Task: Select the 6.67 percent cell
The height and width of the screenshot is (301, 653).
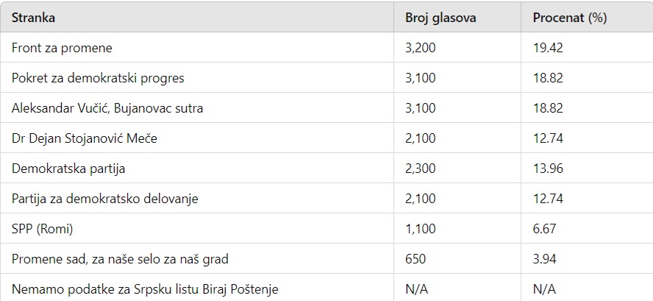Action: click(x=545, y=229)
